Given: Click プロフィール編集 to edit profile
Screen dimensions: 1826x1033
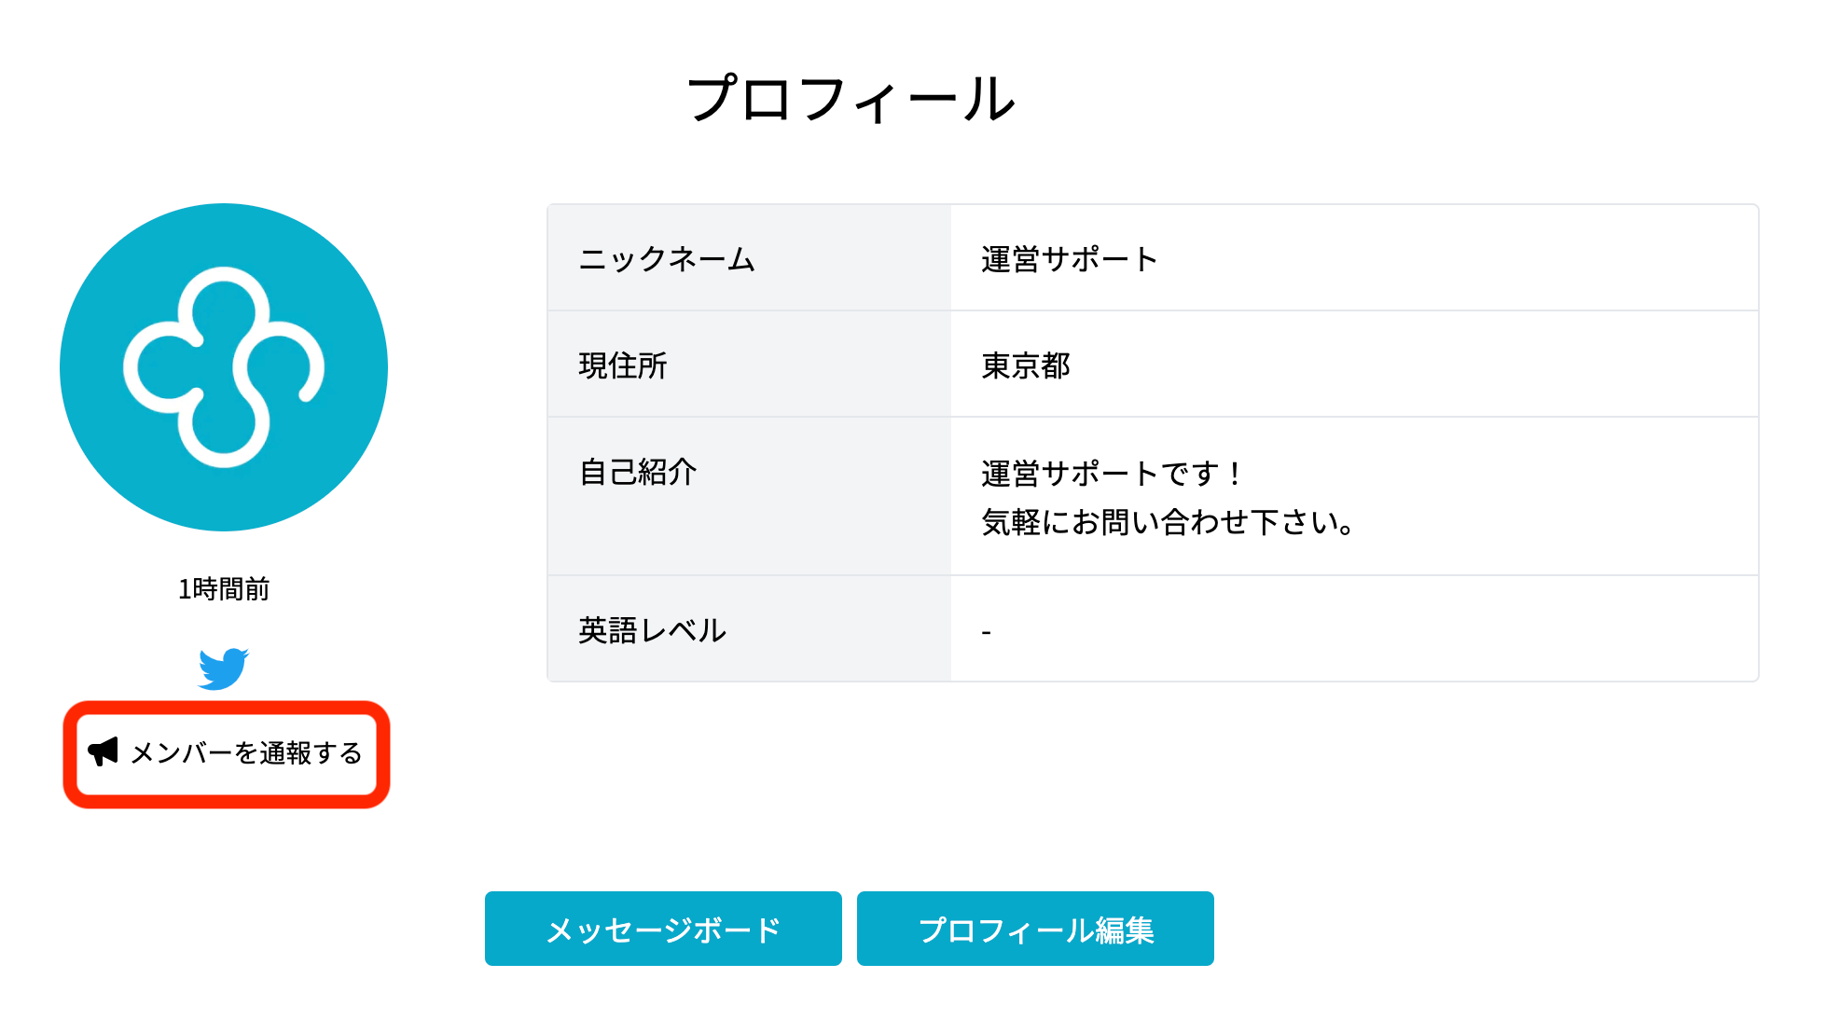Looking at the screenshot, I should click(x=1035, y=929).
